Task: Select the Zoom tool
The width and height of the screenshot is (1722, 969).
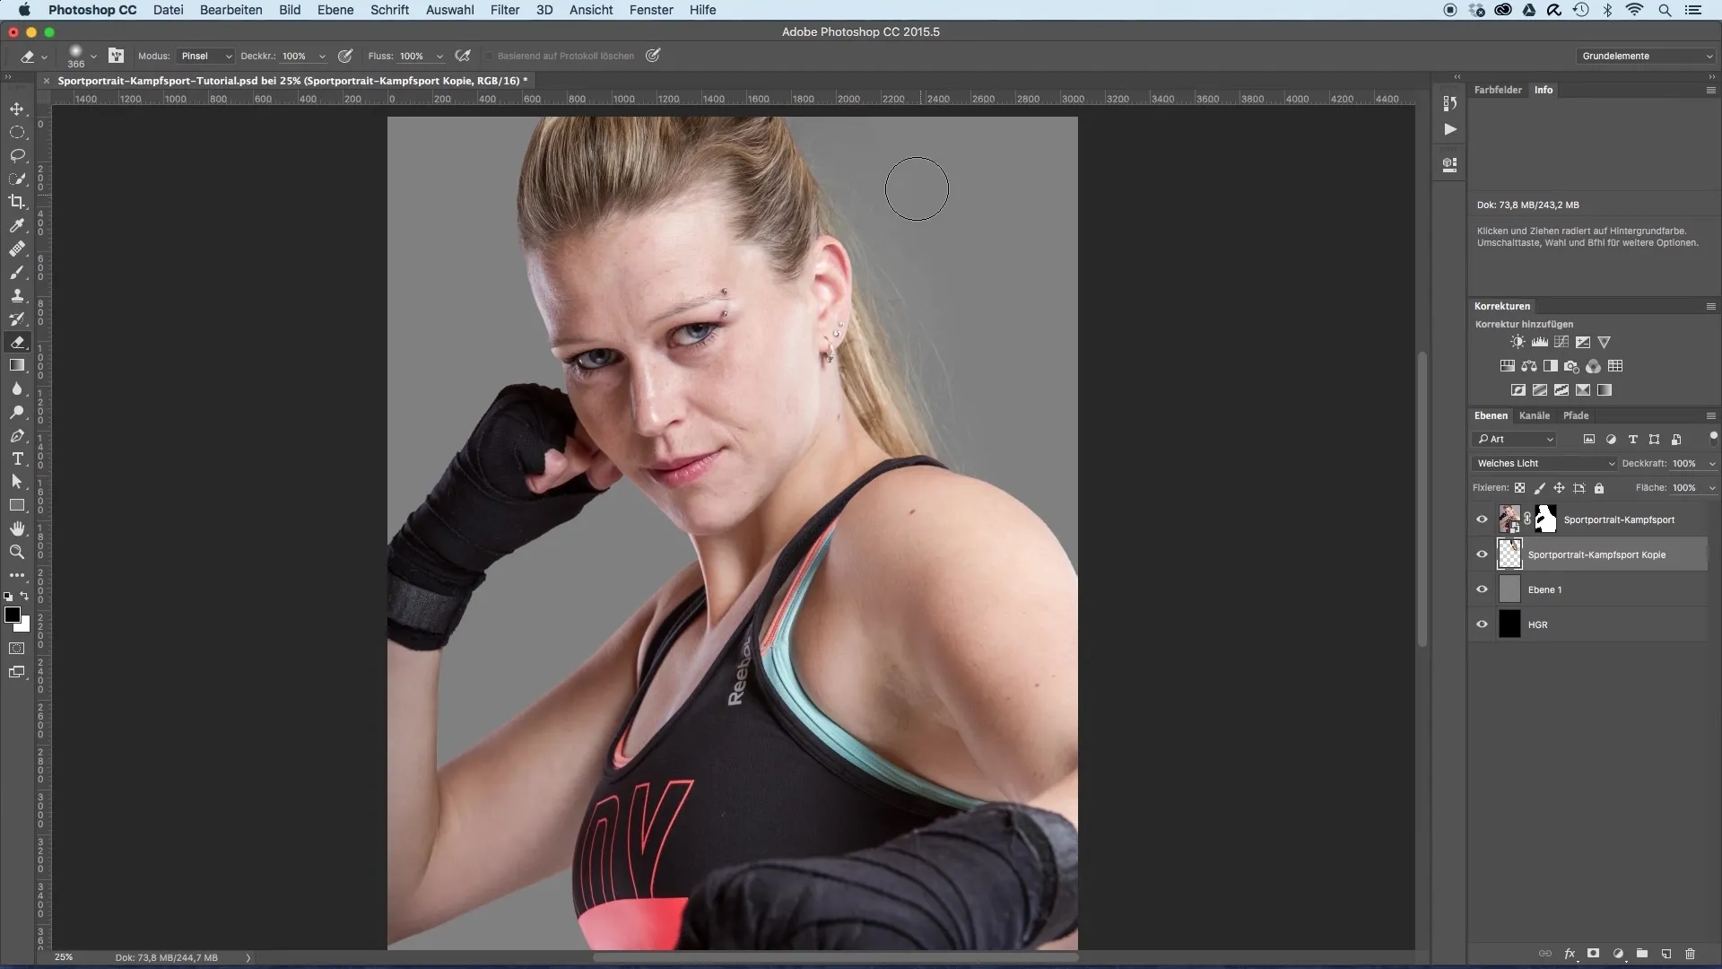Action: coord(17,552)
